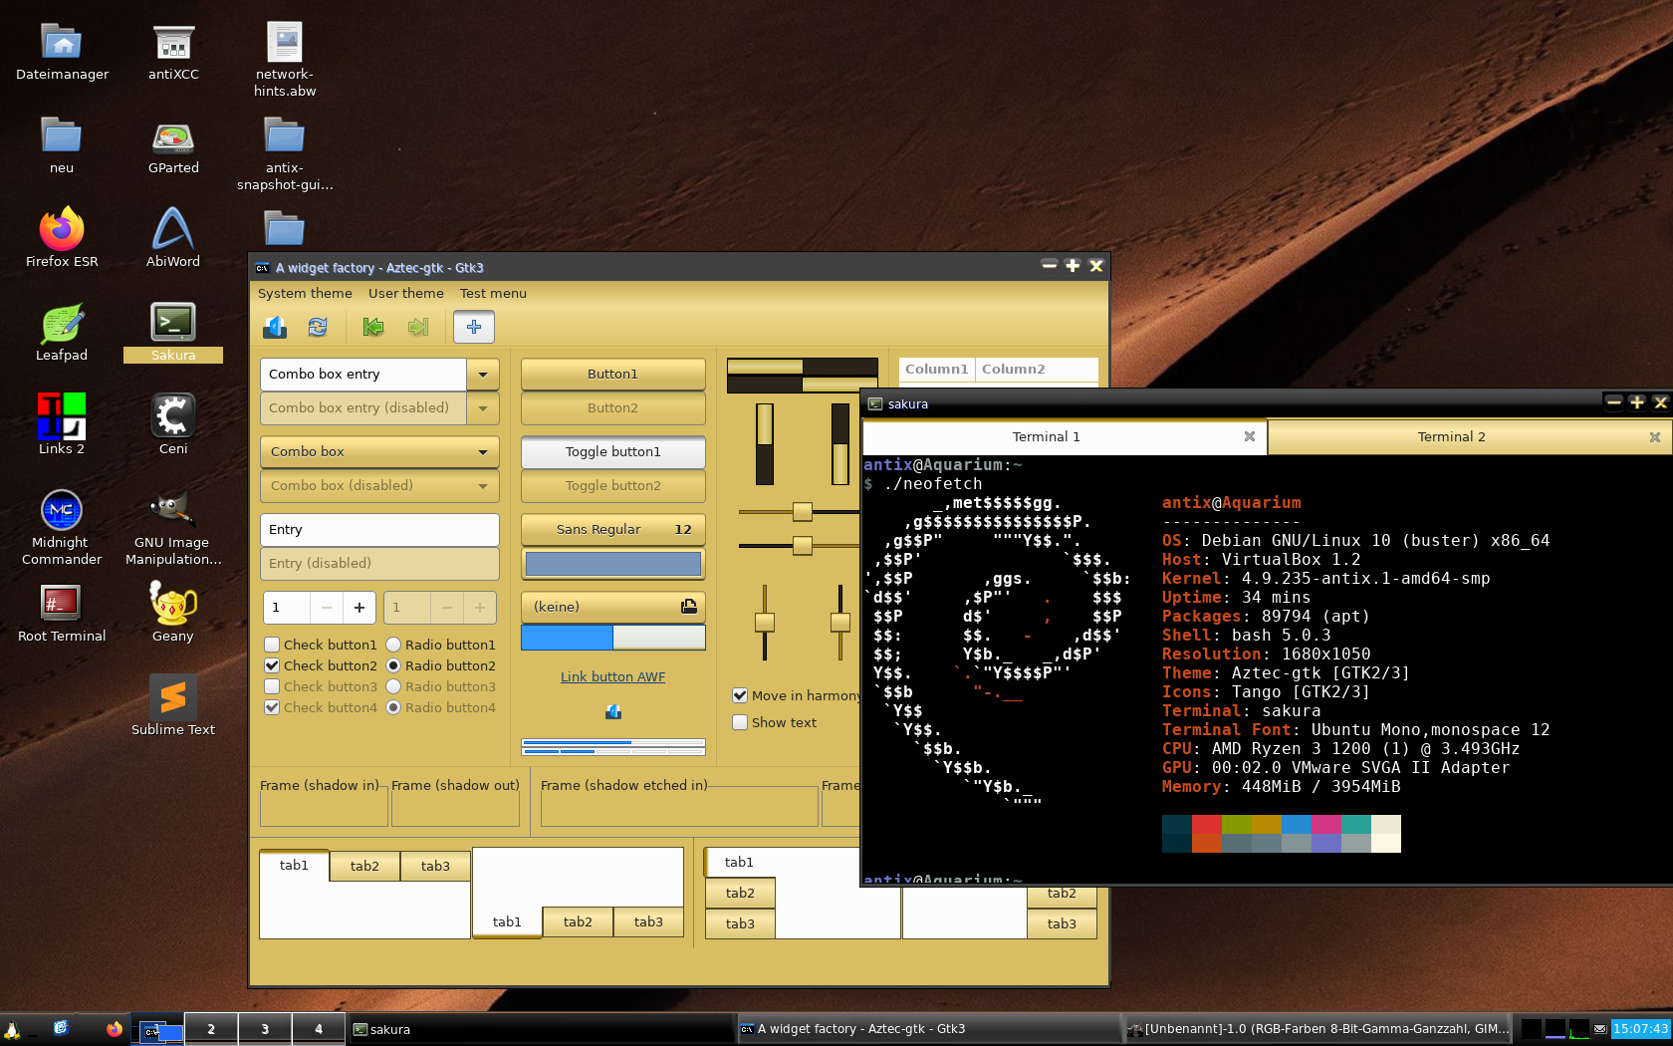Open the Combo box dropdown
The width and height of the screenshot is (1673, 1046).
tap(379, 452)
